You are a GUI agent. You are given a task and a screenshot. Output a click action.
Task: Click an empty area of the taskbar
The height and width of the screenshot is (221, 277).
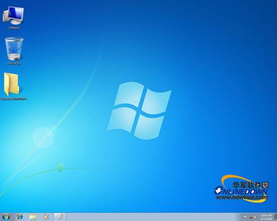[151, 217]
